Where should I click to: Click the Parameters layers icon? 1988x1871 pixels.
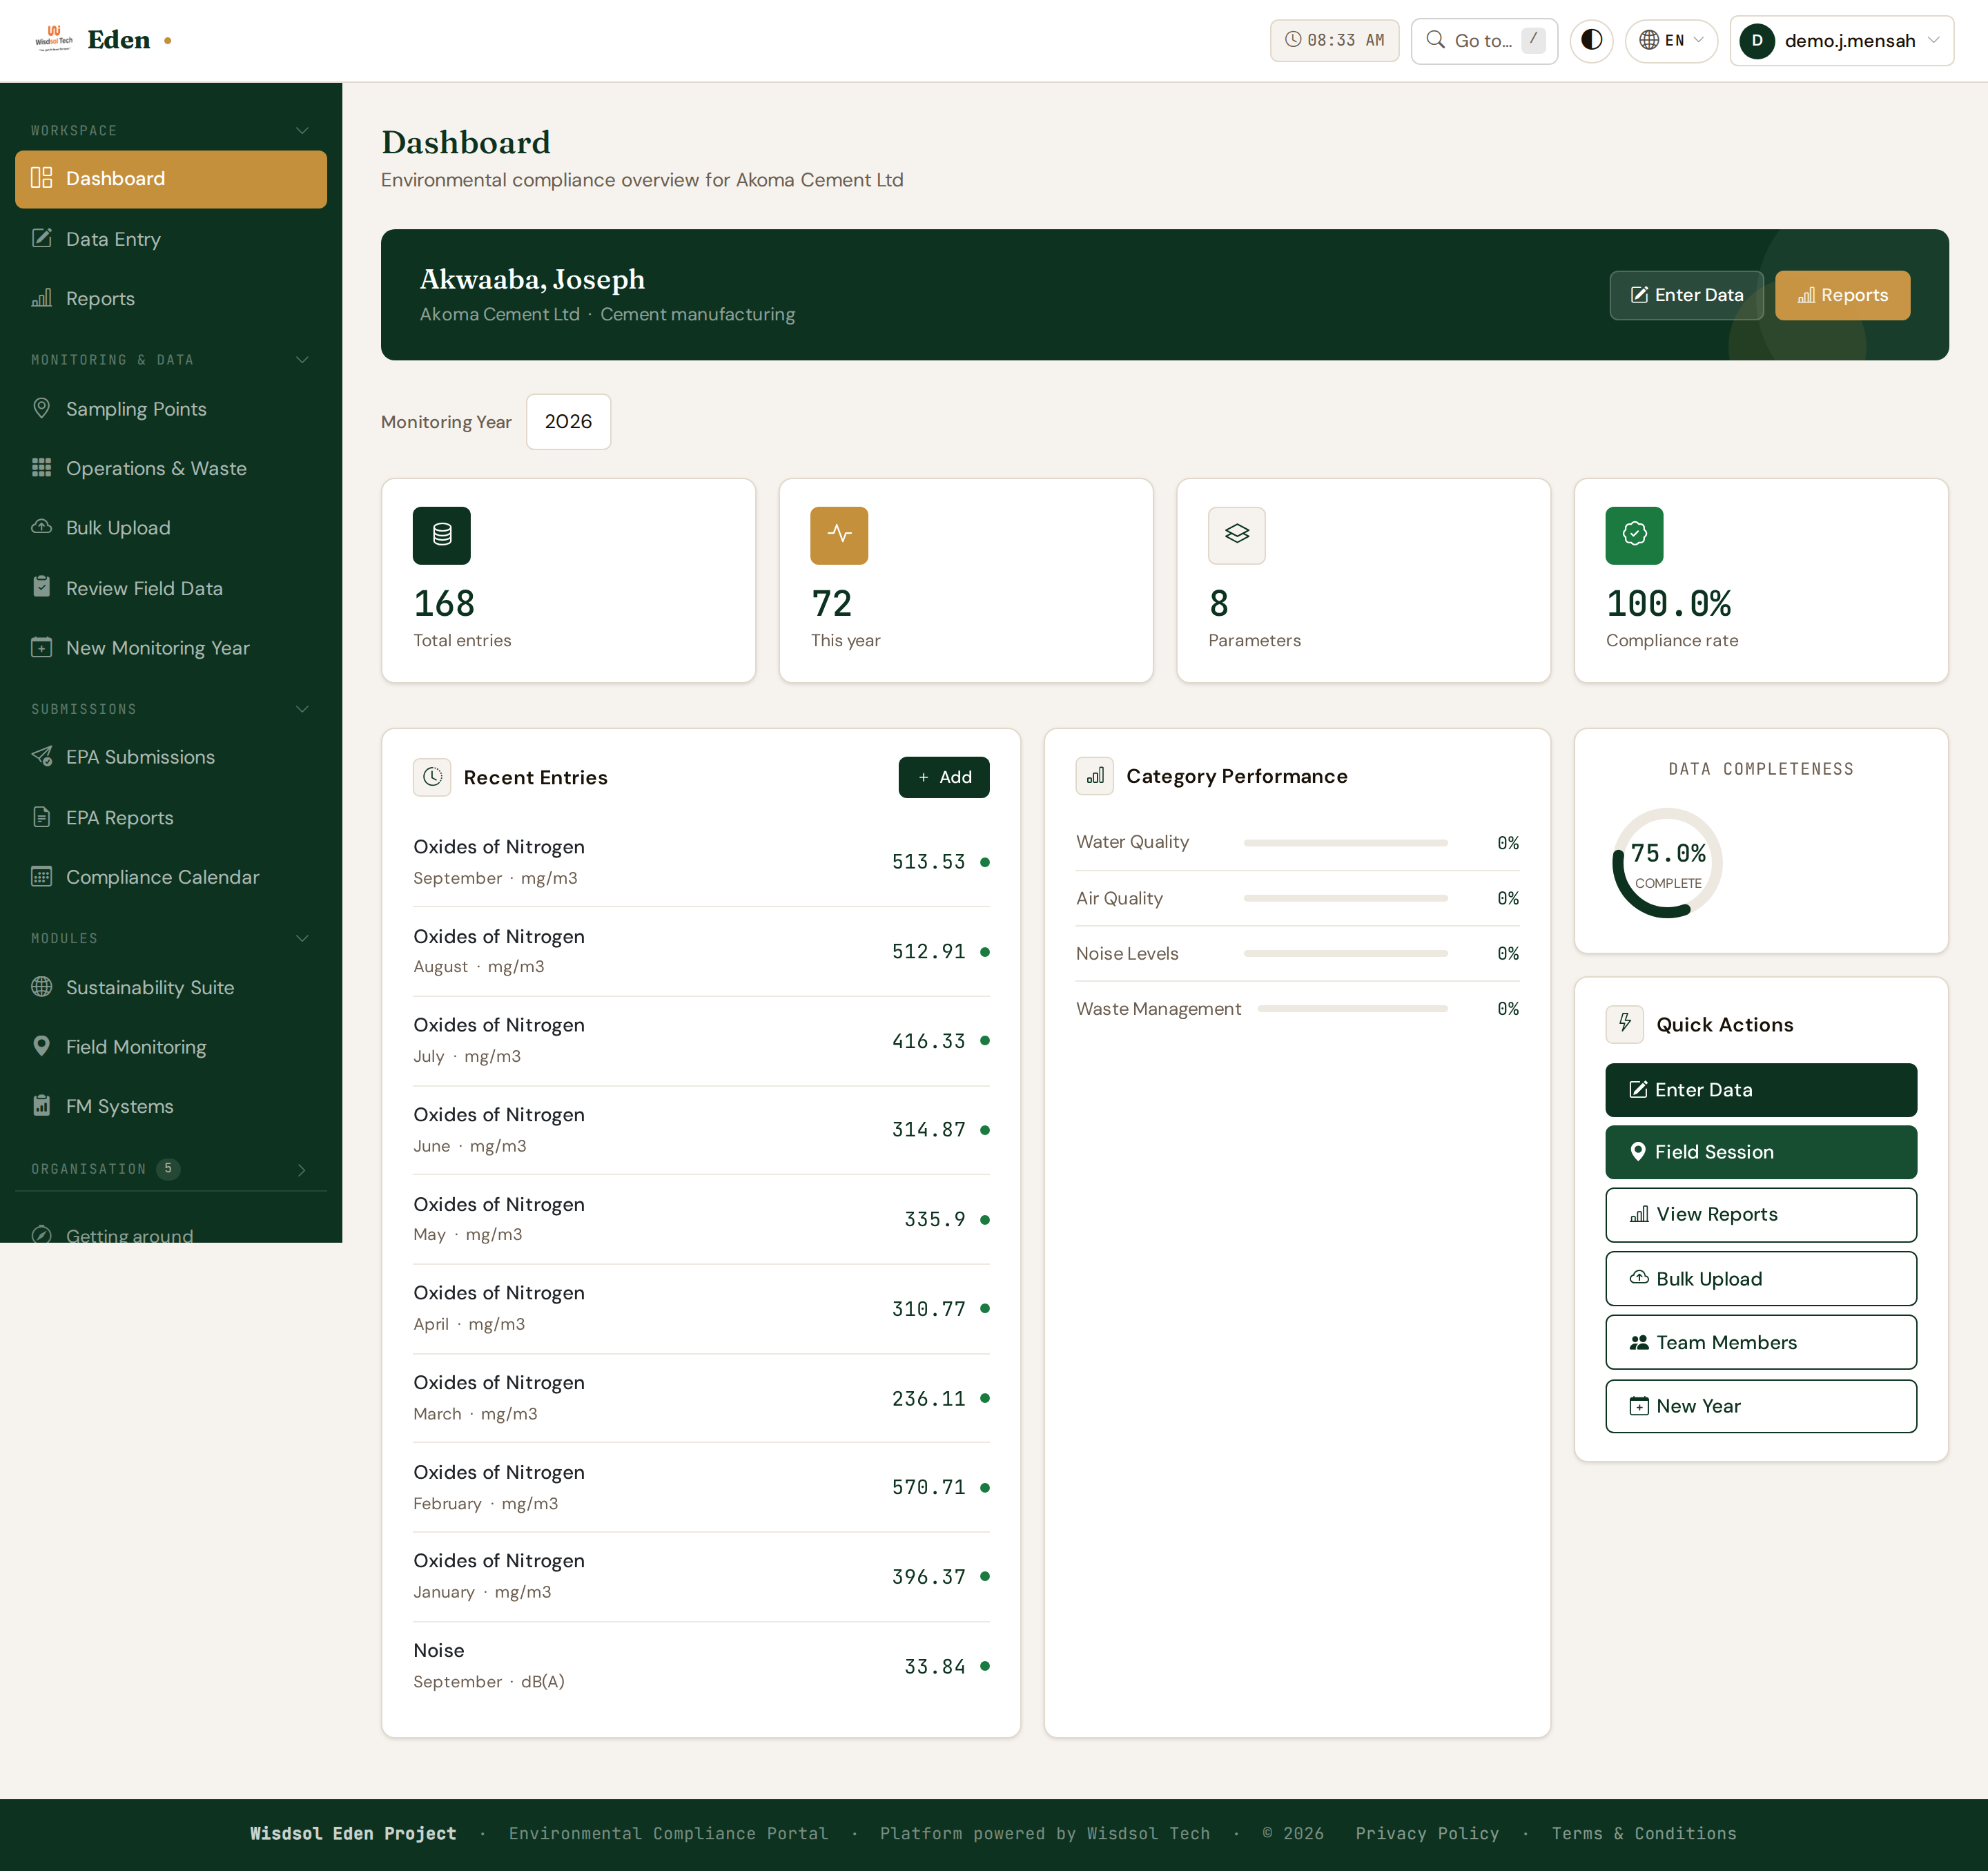tap(1237, 535)
